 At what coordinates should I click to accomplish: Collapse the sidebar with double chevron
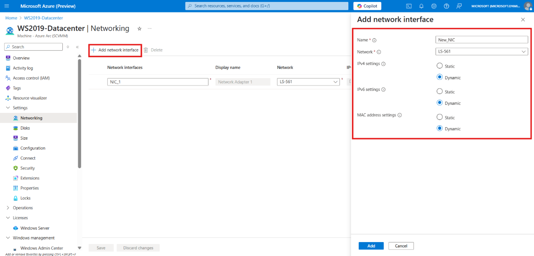(x=77, y=47)
